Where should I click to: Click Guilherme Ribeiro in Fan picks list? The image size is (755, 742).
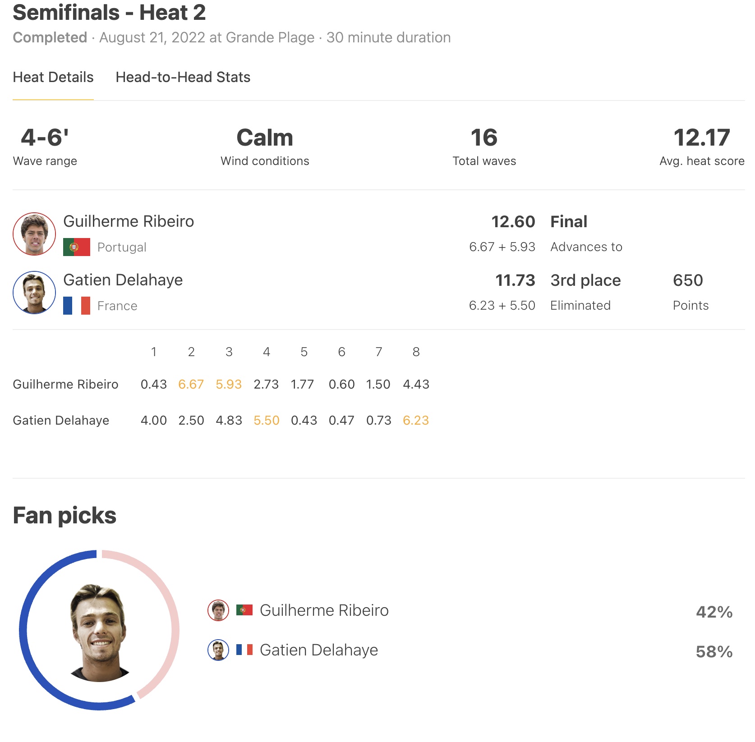pyautogui.click(x=324, y=610)
